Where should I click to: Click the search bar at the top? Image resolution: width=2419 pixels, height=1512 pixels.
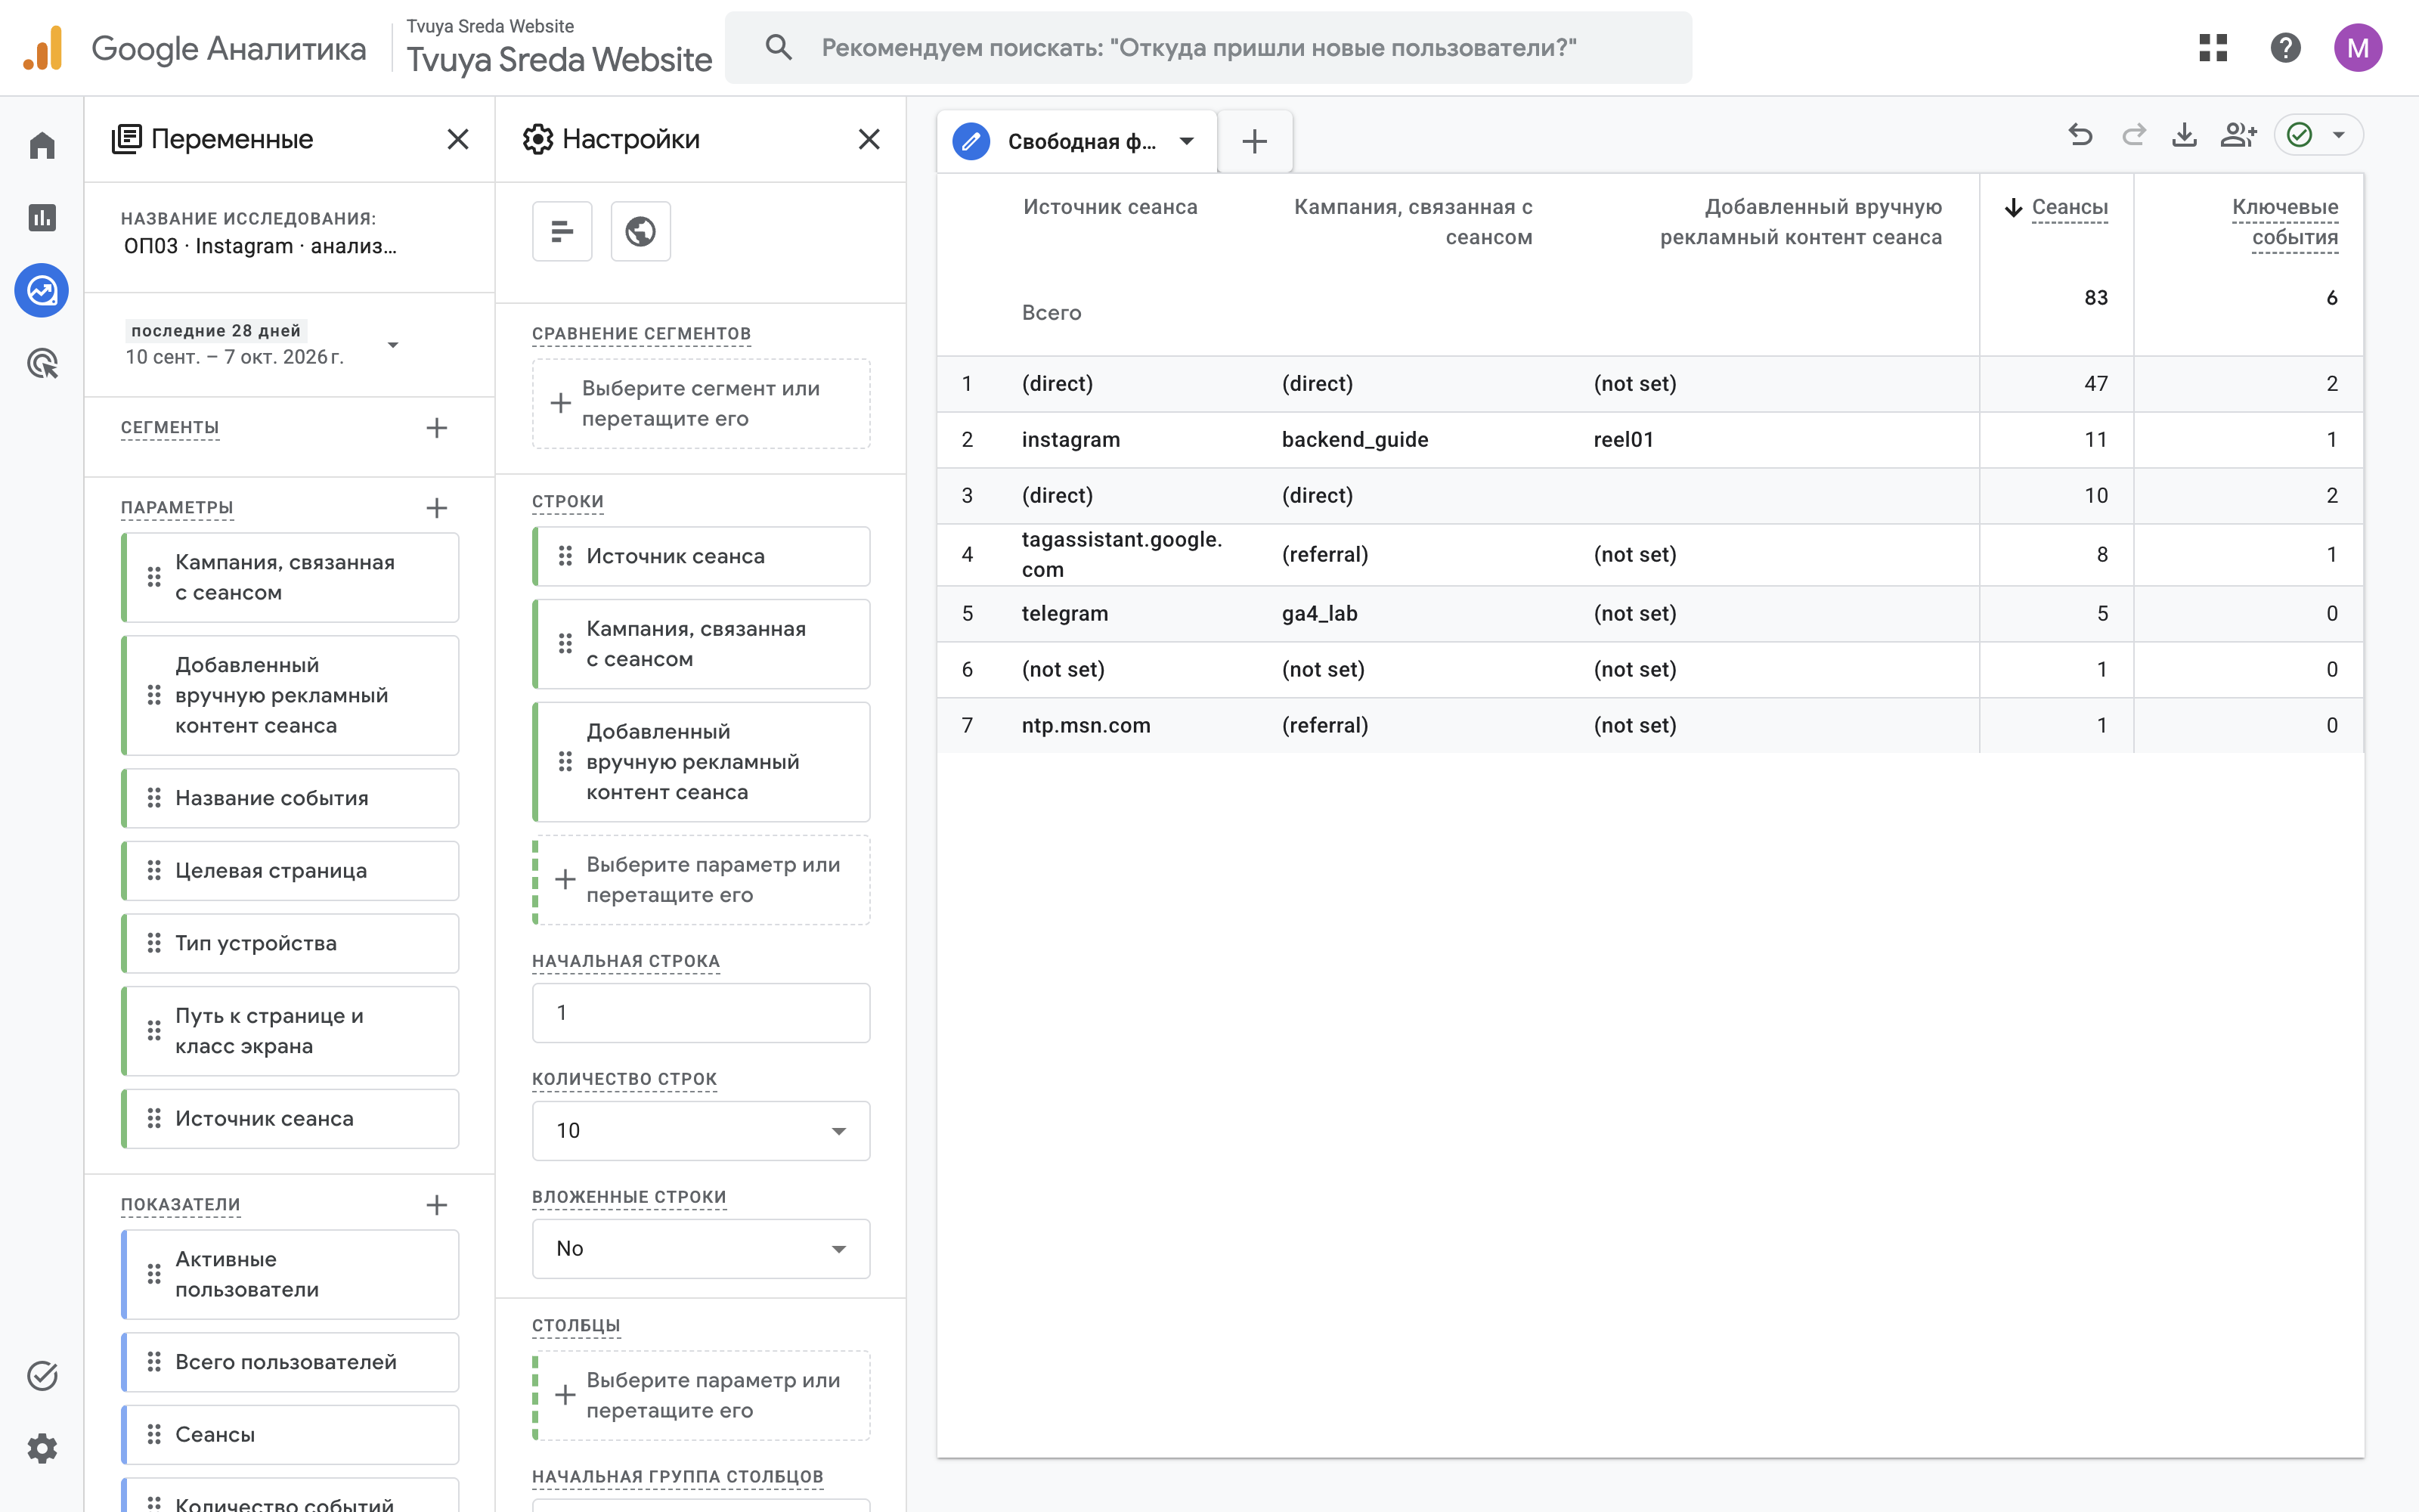pyautogui.click(x=1207, y=47)
